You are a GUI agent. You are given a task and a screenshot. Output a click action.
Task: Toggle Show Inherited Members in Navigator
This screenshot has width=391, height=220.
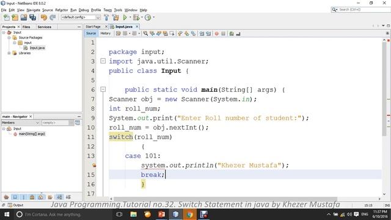click(x=6, y=197)
